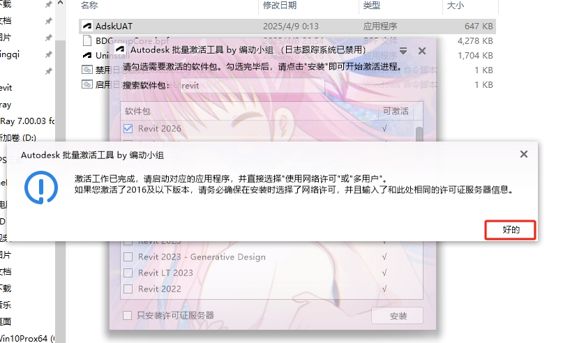Click the 1 KB size in the 禁用 script row

point(483,70)
